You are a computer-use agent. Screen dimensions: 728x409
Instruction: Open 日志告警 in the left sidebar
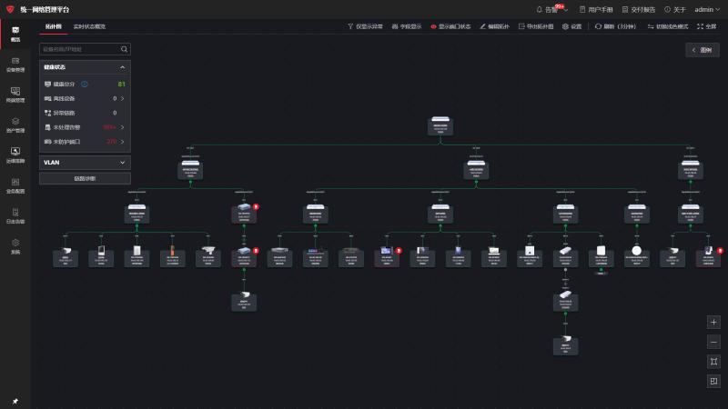pyautogui.click(x=15, y=214)
